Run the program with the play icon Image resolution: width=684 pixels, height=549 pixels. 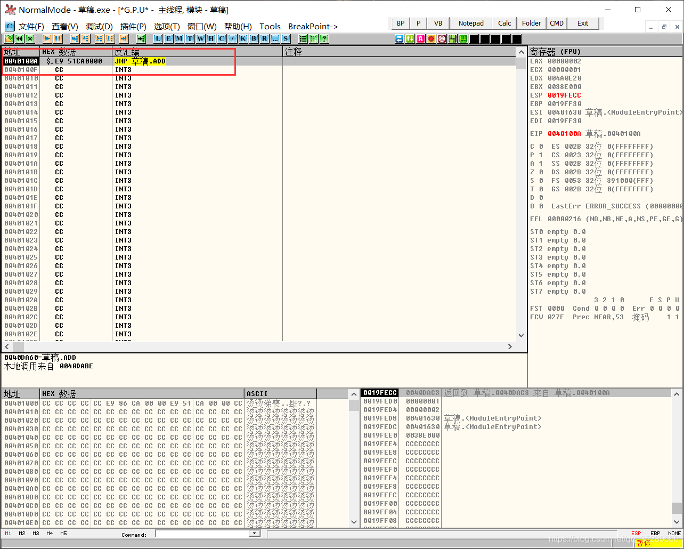[47, 38]
